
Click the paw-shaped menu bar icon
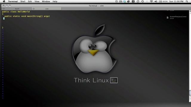[x=129, y=1]
